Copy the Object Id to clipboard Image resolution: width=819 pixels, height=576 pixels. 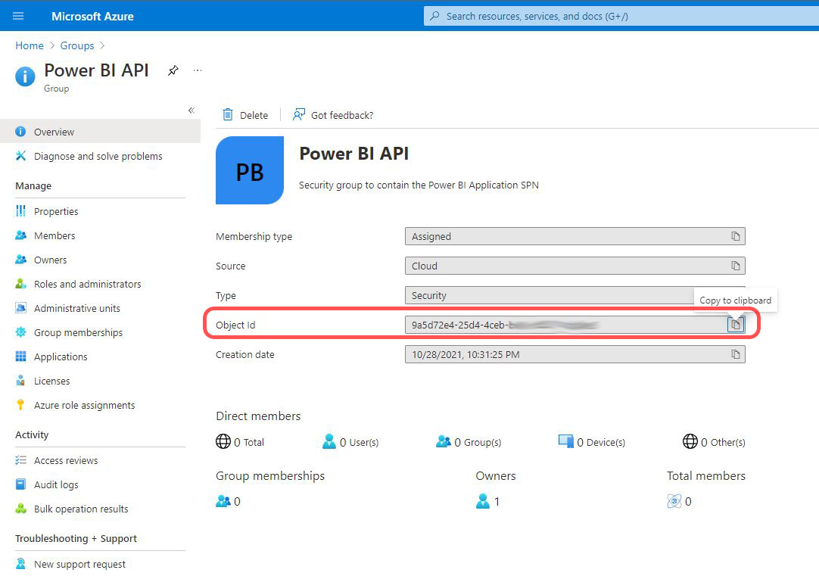pos(734,325)
